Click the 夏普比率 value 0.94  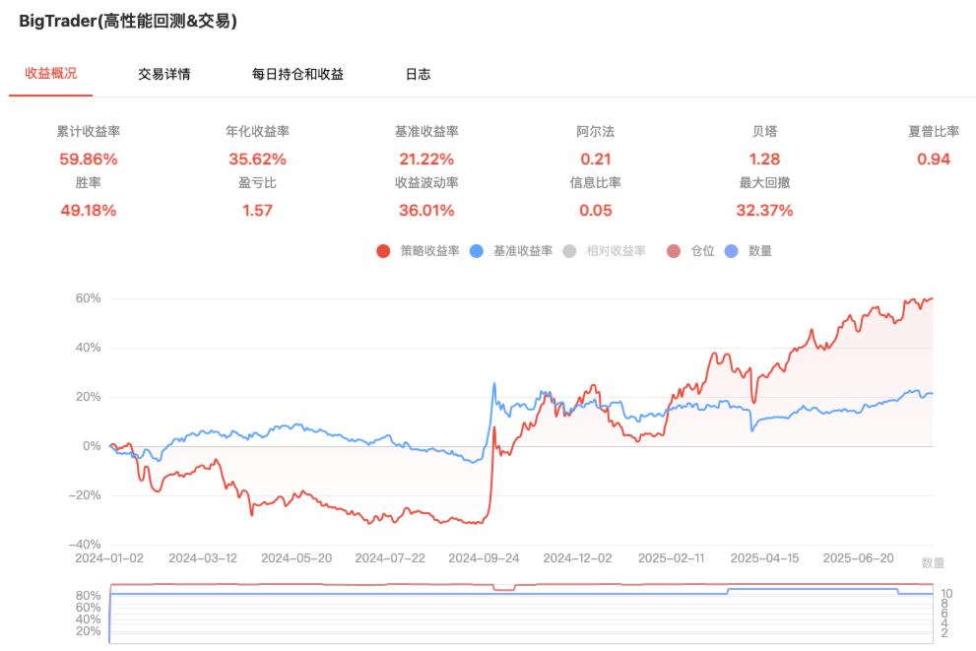pos(934,159)
